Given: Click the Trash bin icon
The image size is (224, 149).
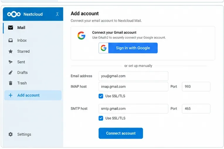Looking at the screenshot, I should (11, 83).
